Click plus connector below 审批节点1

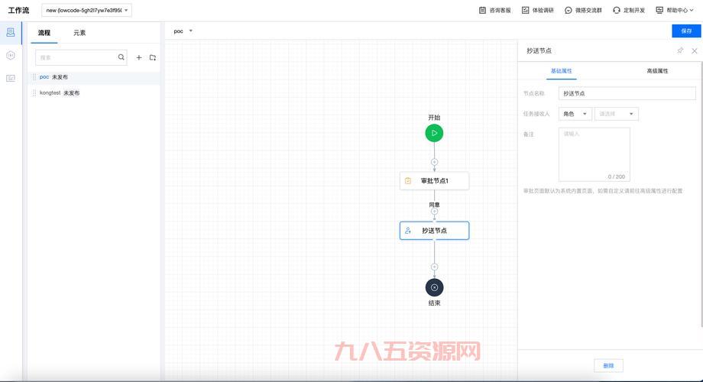tap(434, 211)
